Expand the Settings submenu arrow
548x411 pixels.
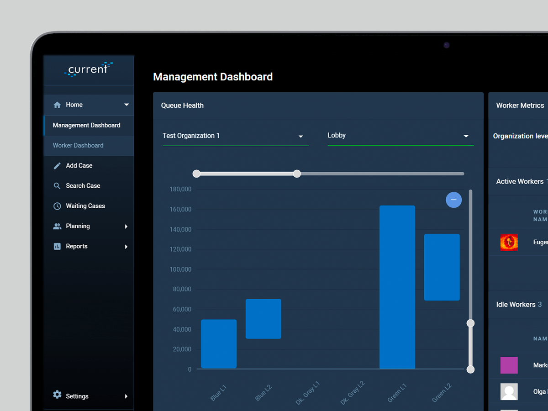pyautogui.click(x=126, y=396)
